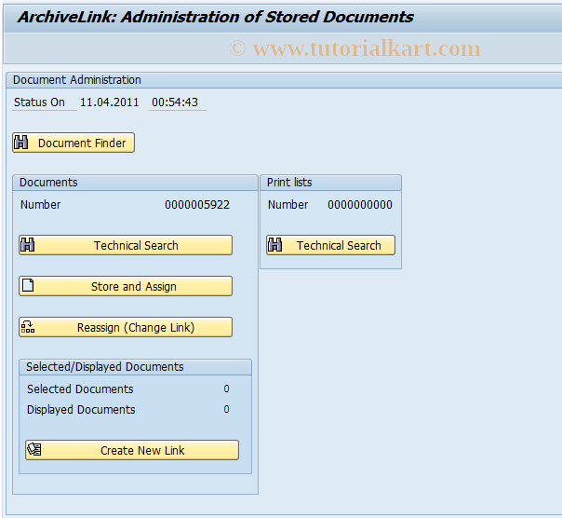The image size is (562, 518).
Task: Click the Reassign (Change Link) button
Action: tap(126, 327)
